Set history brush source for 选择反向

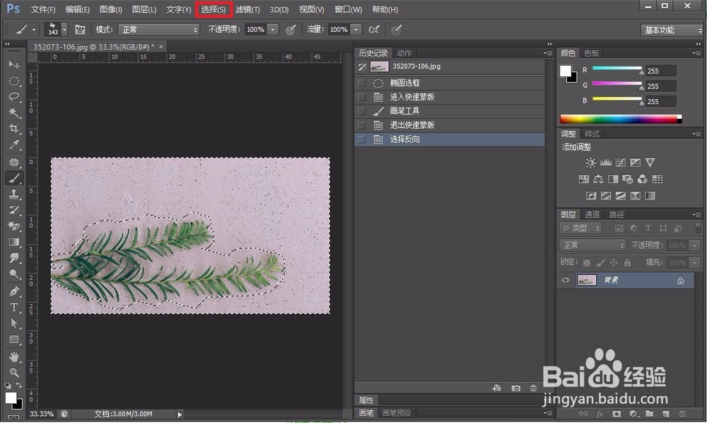tap(361, 139)
